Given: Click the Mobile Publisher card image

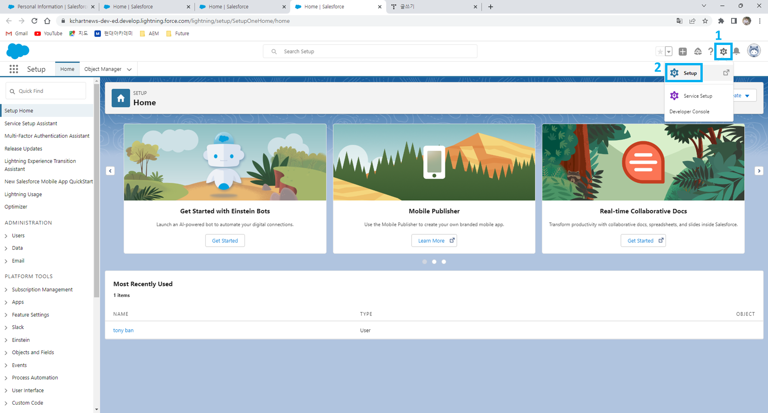Looking at the screenshot, I should pos(434,162).
